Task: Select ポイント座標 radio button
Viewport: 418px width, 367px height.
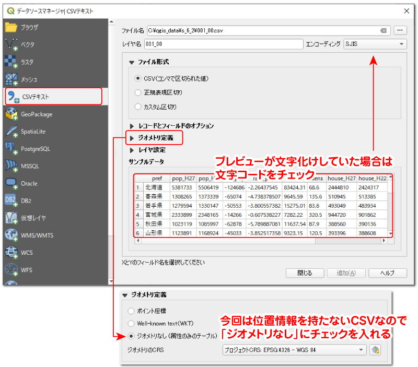Action: pos(131,311)
